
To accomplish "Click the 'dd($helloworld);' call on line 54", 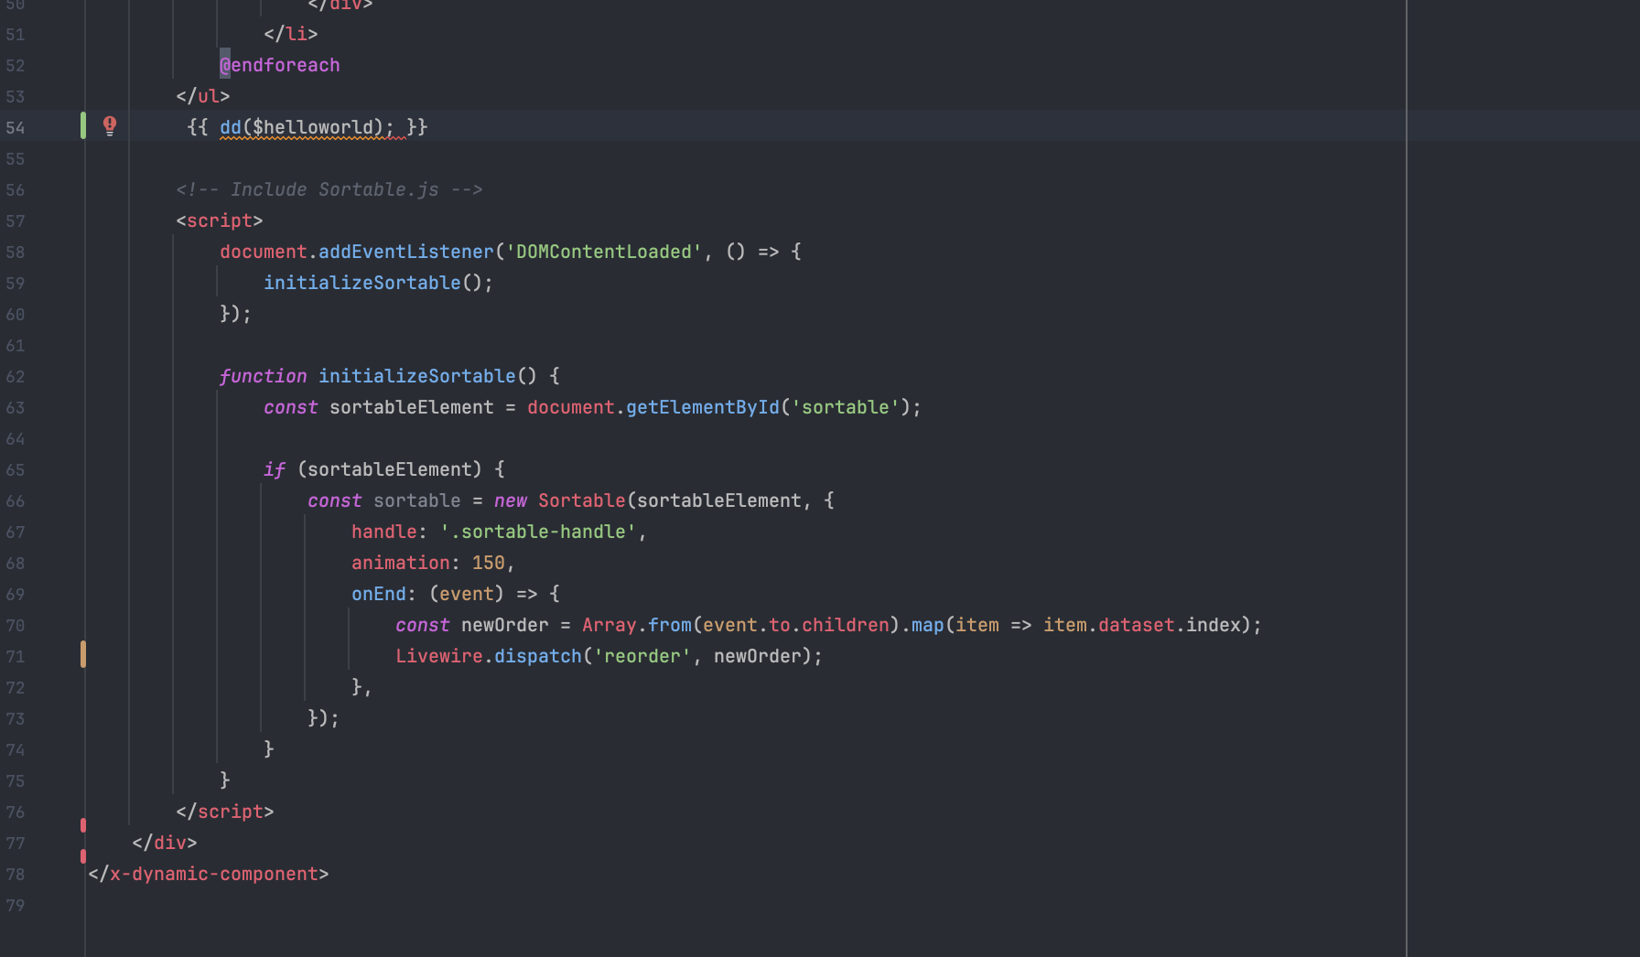I will point(307,127).
